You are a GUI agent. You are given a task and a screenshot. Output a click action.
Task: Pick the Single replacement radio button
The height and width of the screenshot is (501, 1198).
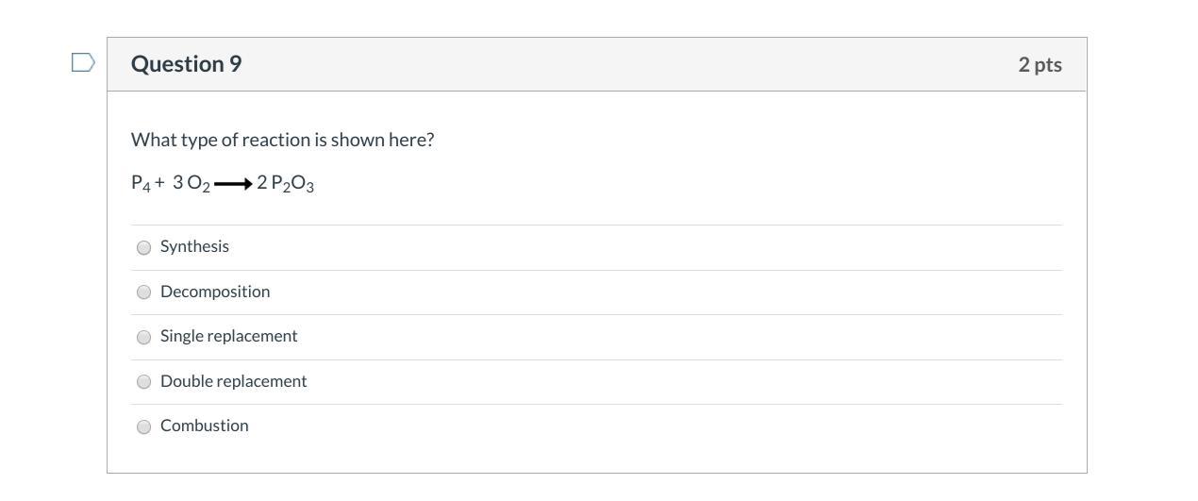(144, 338)
